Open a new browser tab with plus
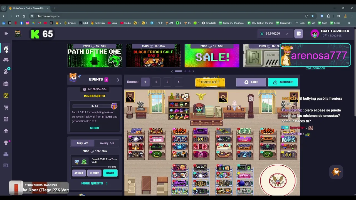Viewport: 356px width, 200px height. (x=54, y=8)
